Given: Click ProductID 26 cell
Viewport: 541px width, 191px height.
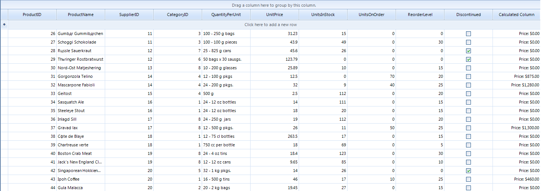Looking at the screenshot, I should tap(32, 34).
